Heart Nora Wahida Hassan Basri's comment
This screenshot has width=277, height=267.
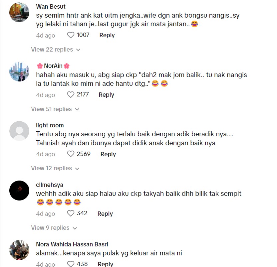pyautogui.click(x=71, y=264)
